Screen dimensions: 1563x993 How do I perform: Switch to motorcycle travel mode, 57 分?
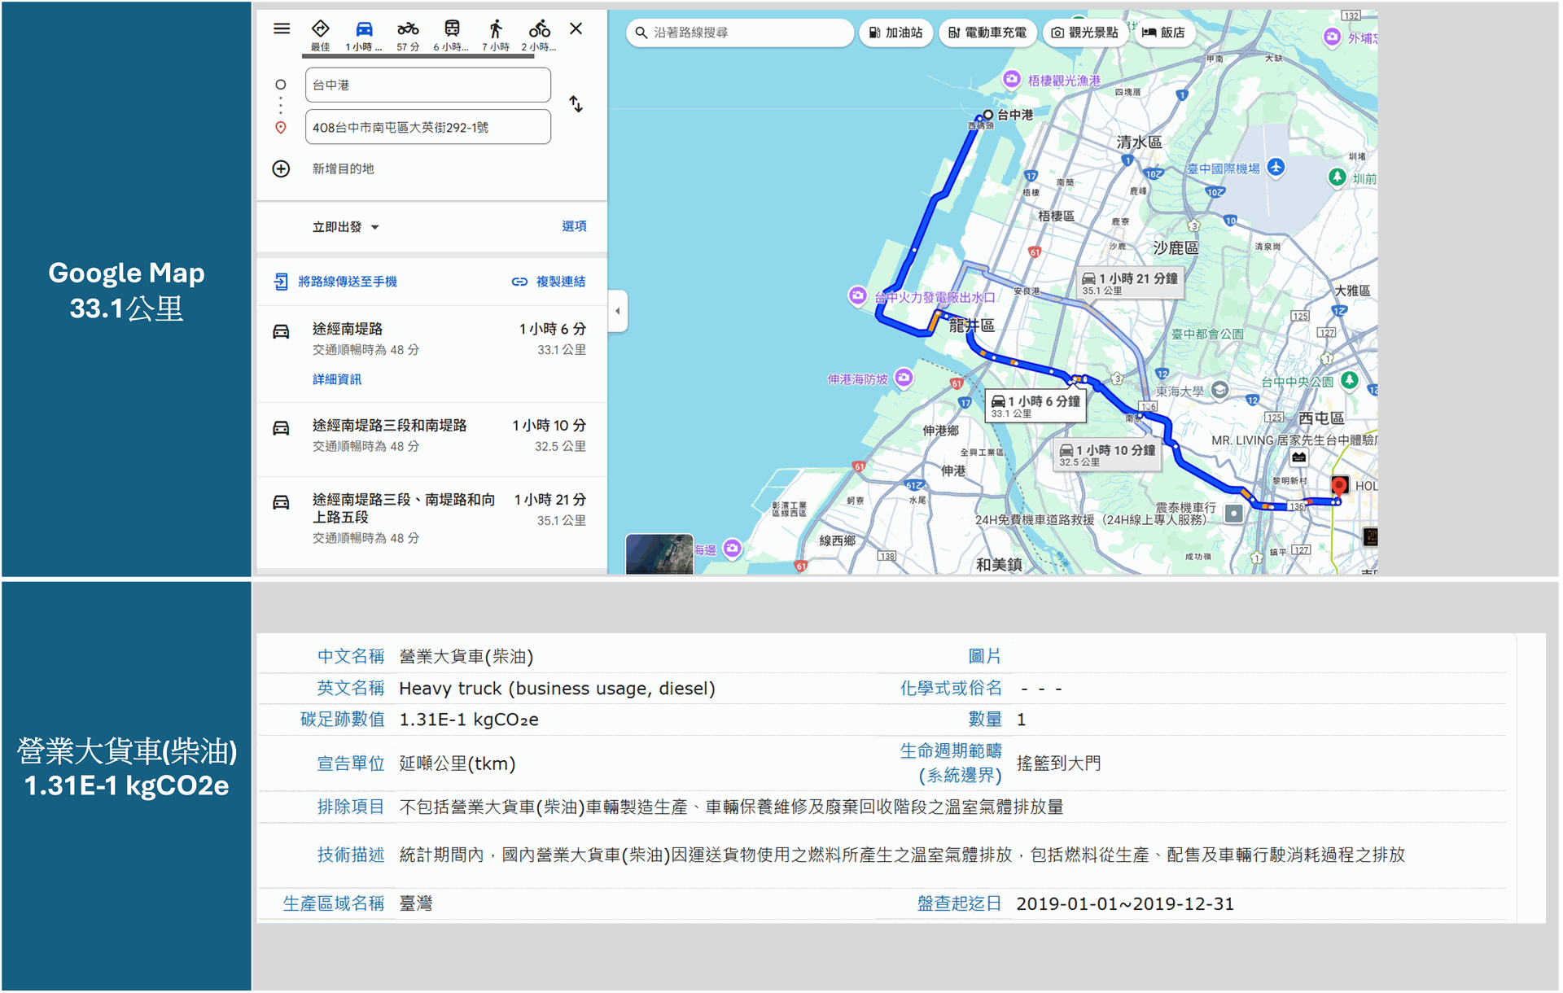[x=408, y=35]
